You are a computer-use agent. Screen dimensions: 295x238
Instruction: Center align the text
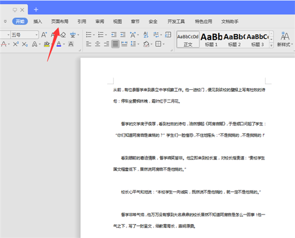(x=97, y=44)
